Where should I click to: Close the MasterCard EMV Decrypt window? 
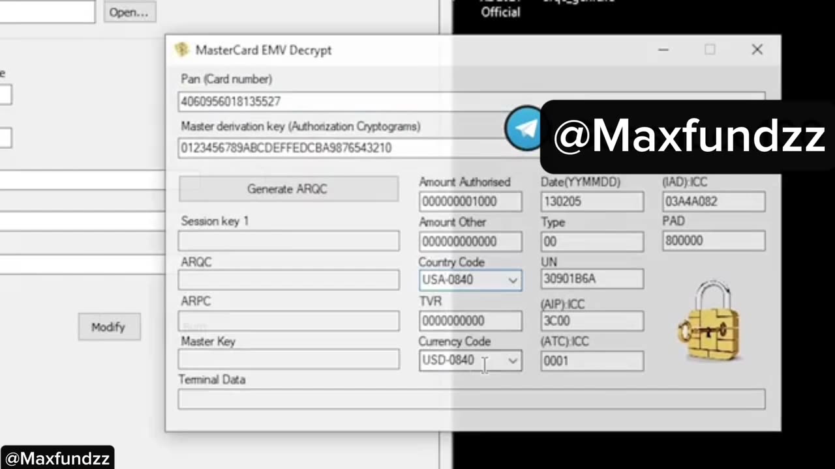pos(757,50)
